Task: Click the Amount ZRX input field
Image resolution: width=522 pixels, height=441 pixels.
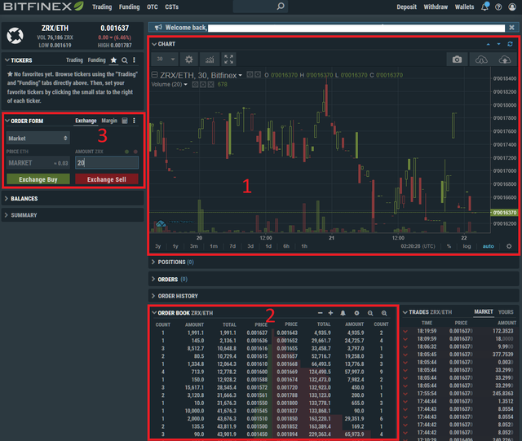Action: [106, 163]
